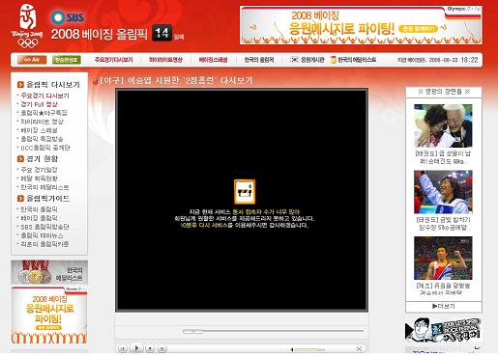The width and height of the screenshot is (498, 357).
Task: Click arrow icon beside 올림픽 다시보기 heading
Action: [x=20, y=85]
